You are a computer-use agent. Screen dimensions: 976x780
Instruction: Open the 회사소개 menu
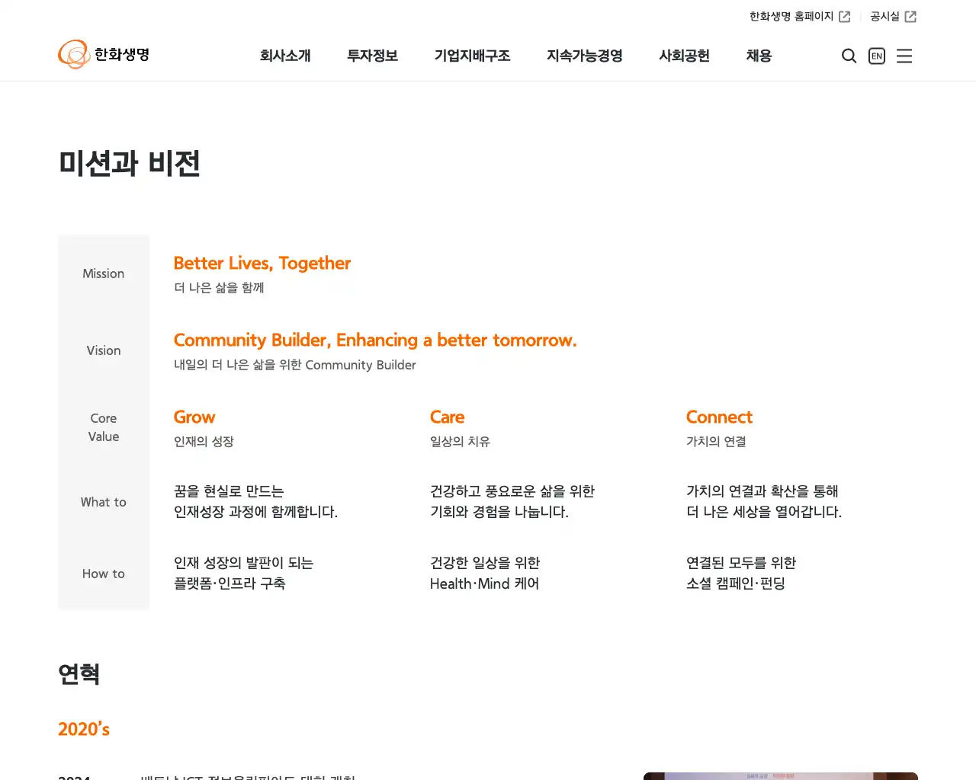(285, 56)
